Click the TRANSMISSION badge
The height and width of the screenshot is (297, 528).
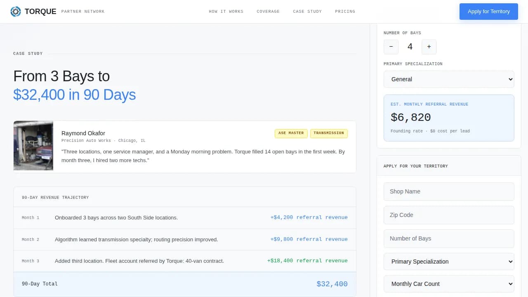click(x=329, y=133)
